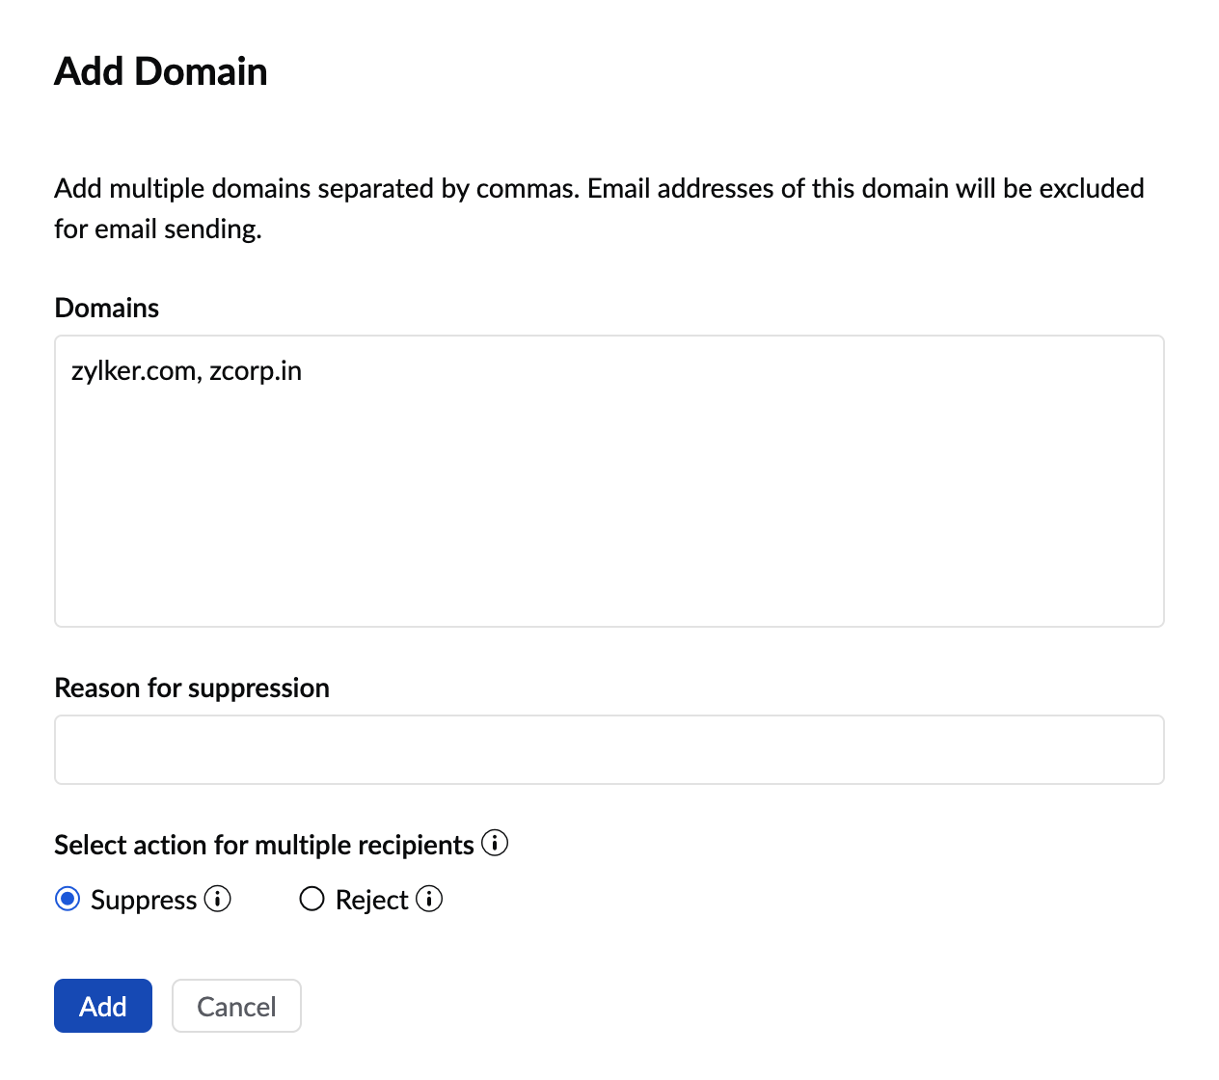
Task: Click the "Reason for suppression" label
Action: pos(192,688)
